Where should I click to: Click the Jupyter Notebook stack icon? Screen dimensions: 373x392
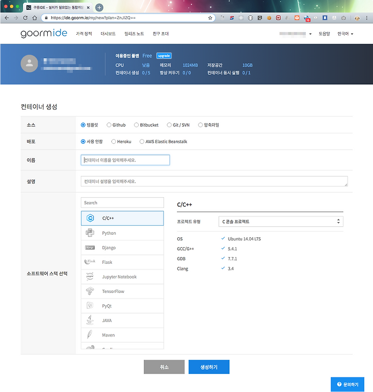tap(90, 277)
